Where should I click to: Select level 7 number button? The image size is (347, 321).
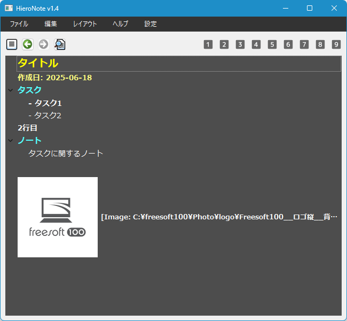click(304, 44)
